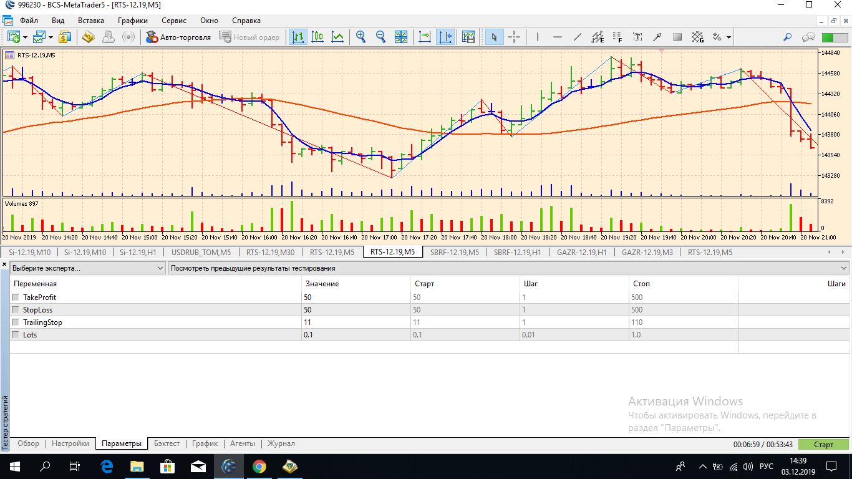852x479 pixels.
Task: Click the green Старт button
Action: (823, 444)
